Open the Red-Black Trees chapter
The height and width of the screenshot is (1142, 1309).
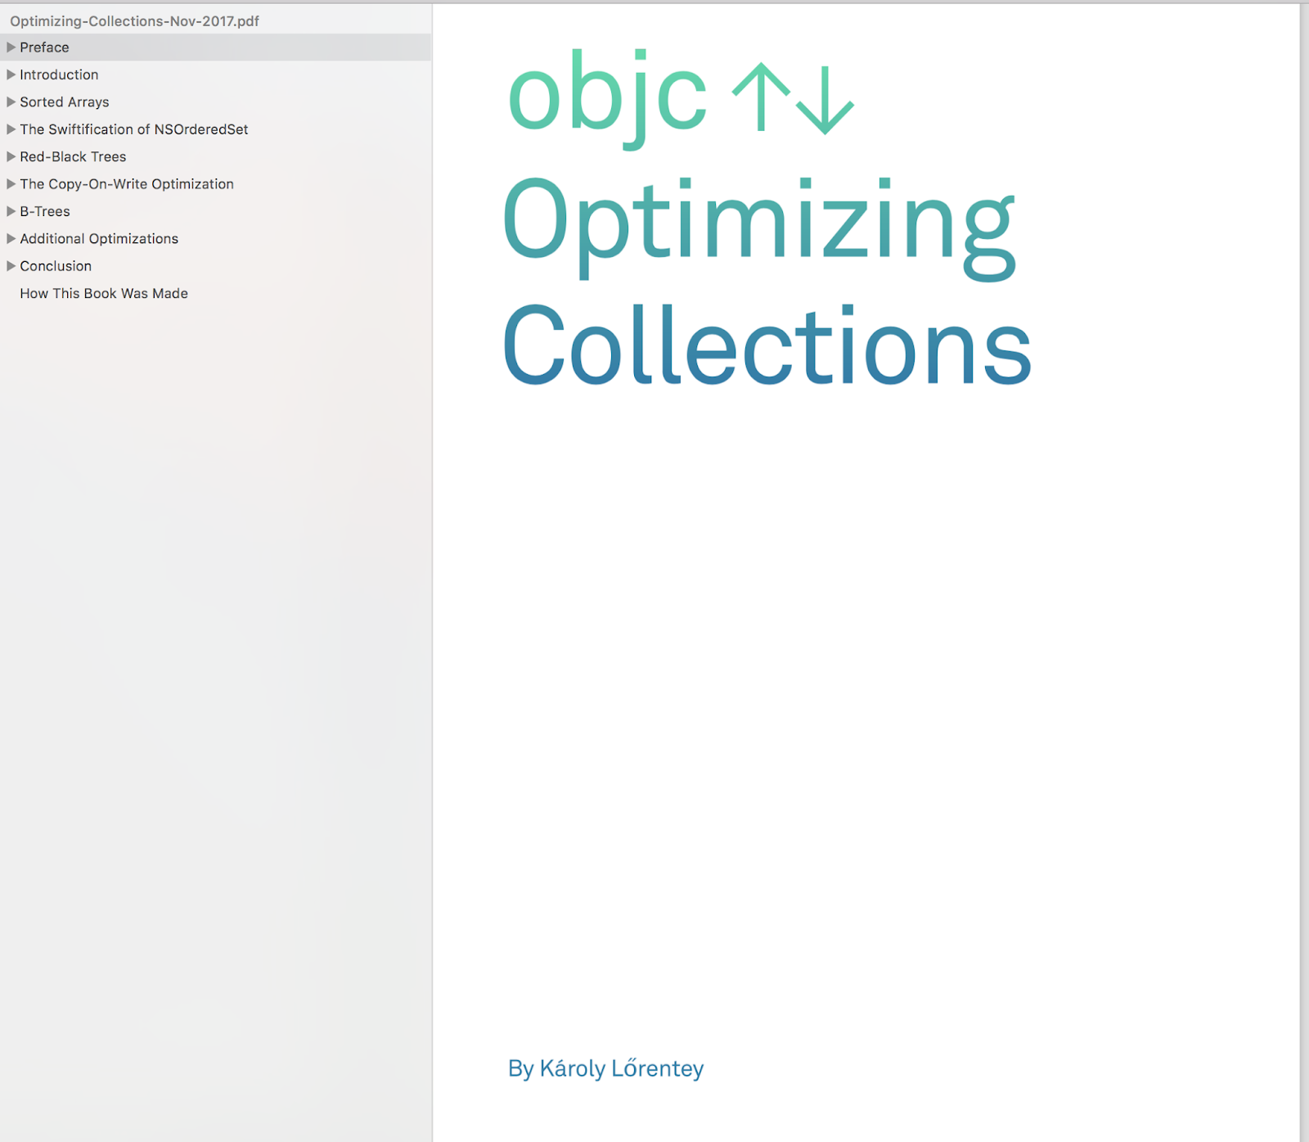tap(73, 156)
